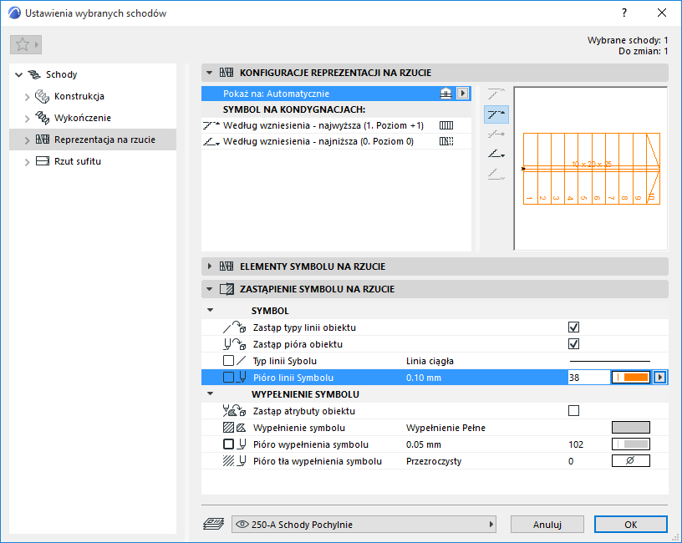Image resolution: width=682 pixels, height=543 pixels.
Task: Select Pióro wypełnienia symbolu row label
Action: (311, 444)
